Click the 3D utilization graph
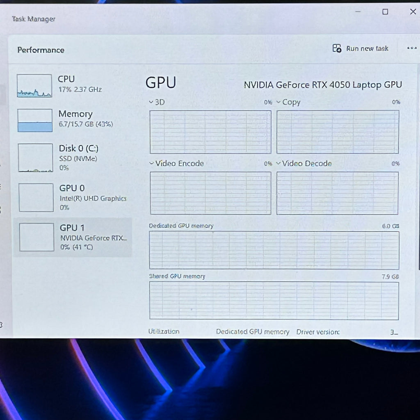This screenshot has height=420, width=420. tap(210, 132)
